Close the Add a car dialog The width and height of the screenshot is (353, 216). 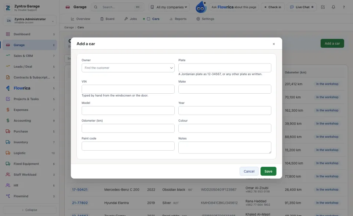pos(274,44)
